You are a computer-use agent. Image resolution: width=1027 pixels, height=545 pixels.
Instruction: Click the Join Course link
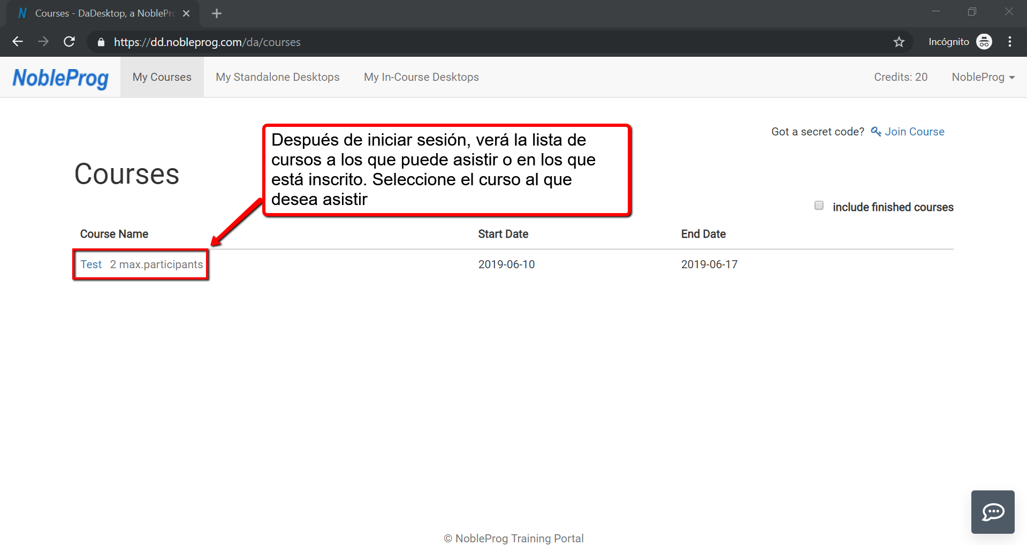pyautogui.click(x=914, y=132)
